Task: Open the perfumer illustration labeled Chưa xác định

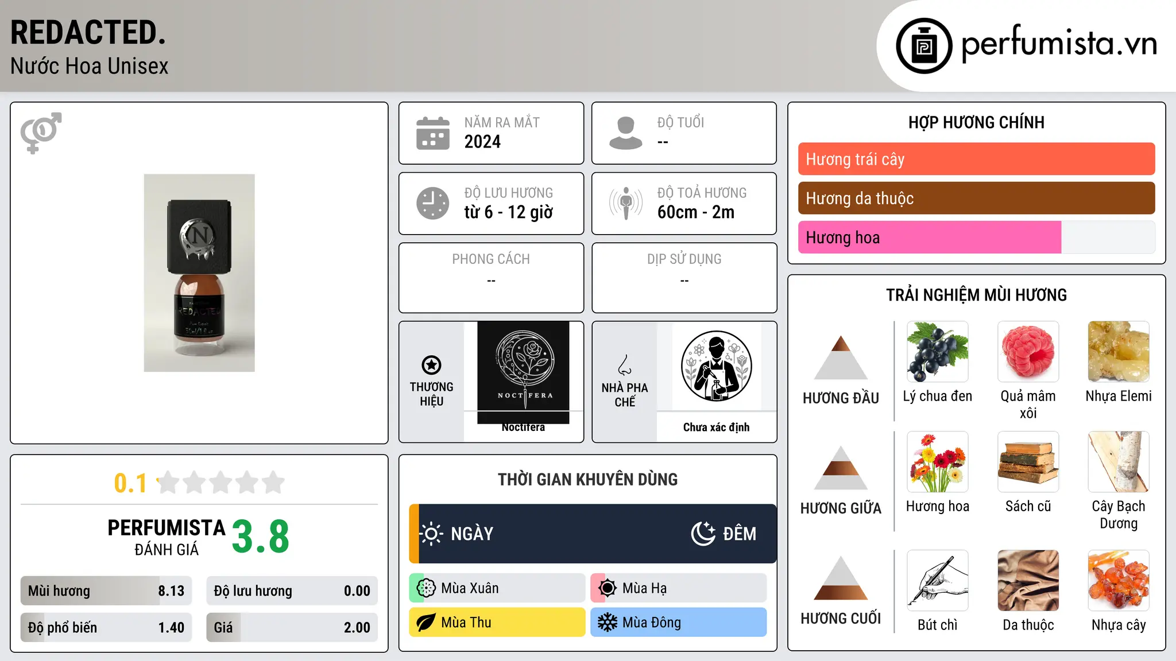Action: (716, 366)
